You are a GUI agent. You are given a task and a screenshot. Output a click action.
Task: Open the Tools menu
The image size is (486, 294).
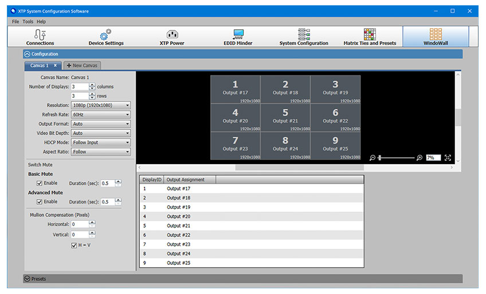[x=28, y=22]
